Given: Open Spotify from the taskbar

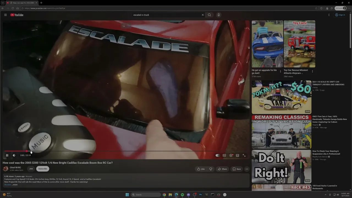Looking at the screenshot, I should click(x=182, y=195).
